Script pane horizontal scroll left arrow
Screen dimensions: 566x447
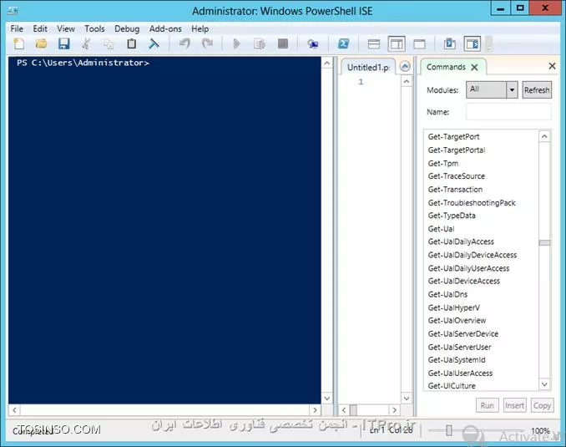coord(344,409)
